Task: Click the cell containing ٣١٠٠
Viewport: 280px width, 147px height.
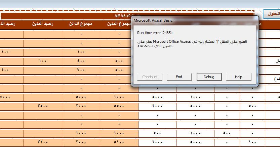Action: [43, 142]
